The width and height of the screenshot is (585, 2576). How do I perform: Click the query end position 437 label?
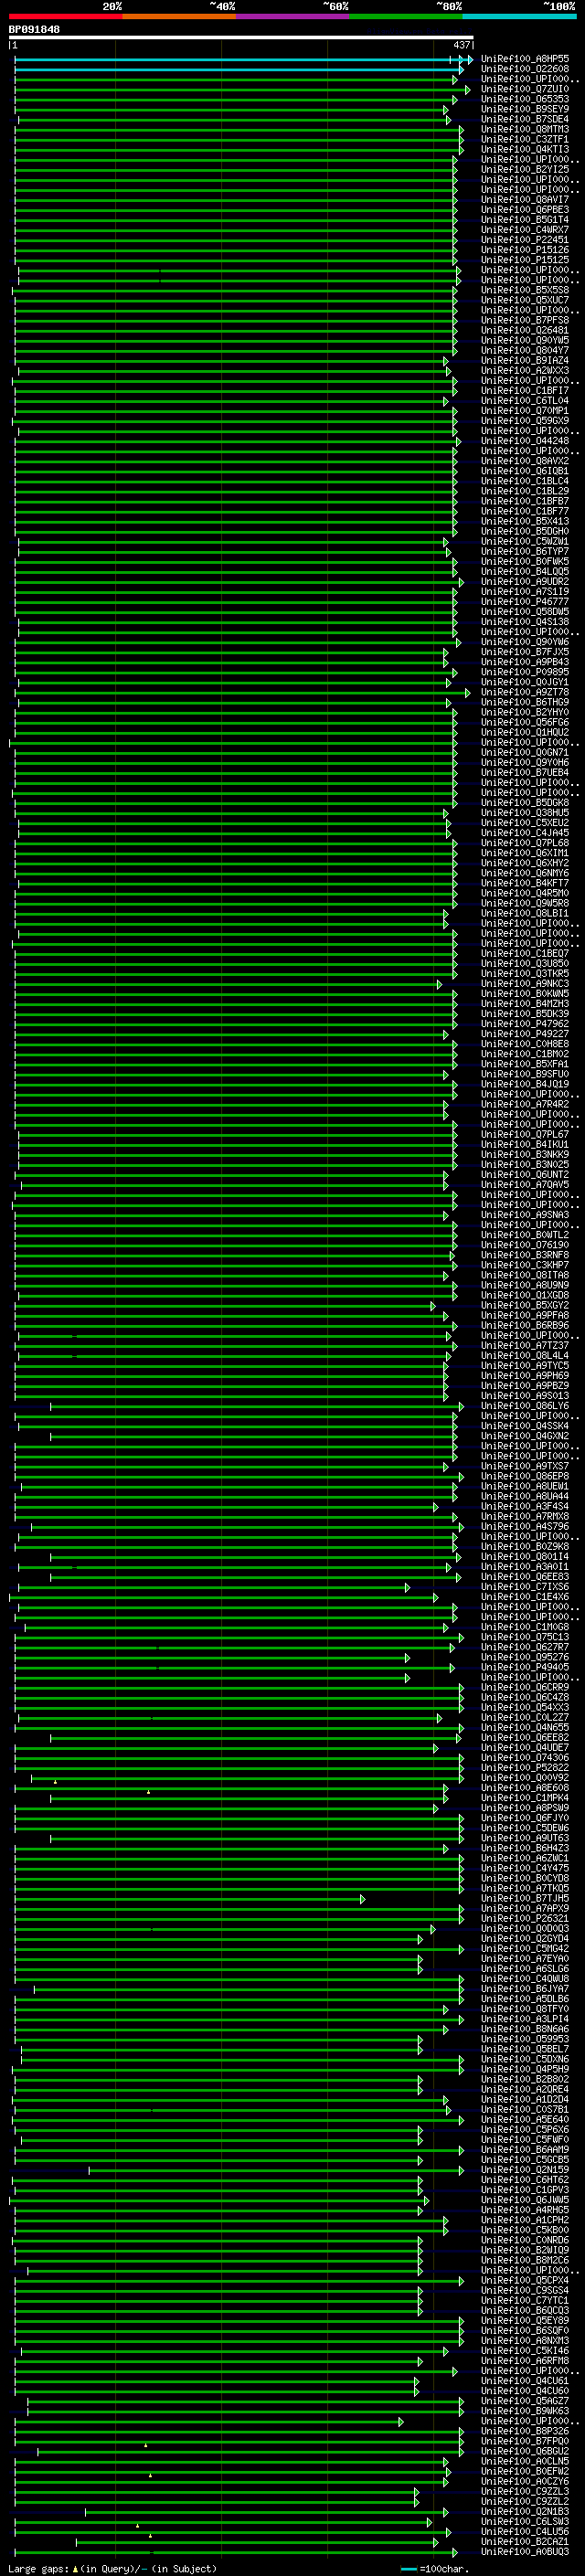point(461,45)
